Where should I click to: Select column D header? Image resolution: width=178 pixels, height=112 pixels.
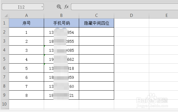(x=131, y=15)
